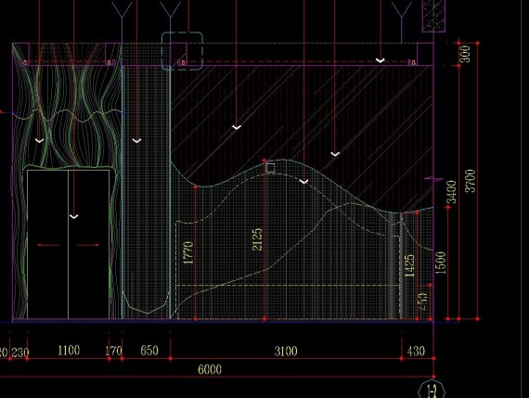
Task: Click the 650 dimension text
Action: 149,351
